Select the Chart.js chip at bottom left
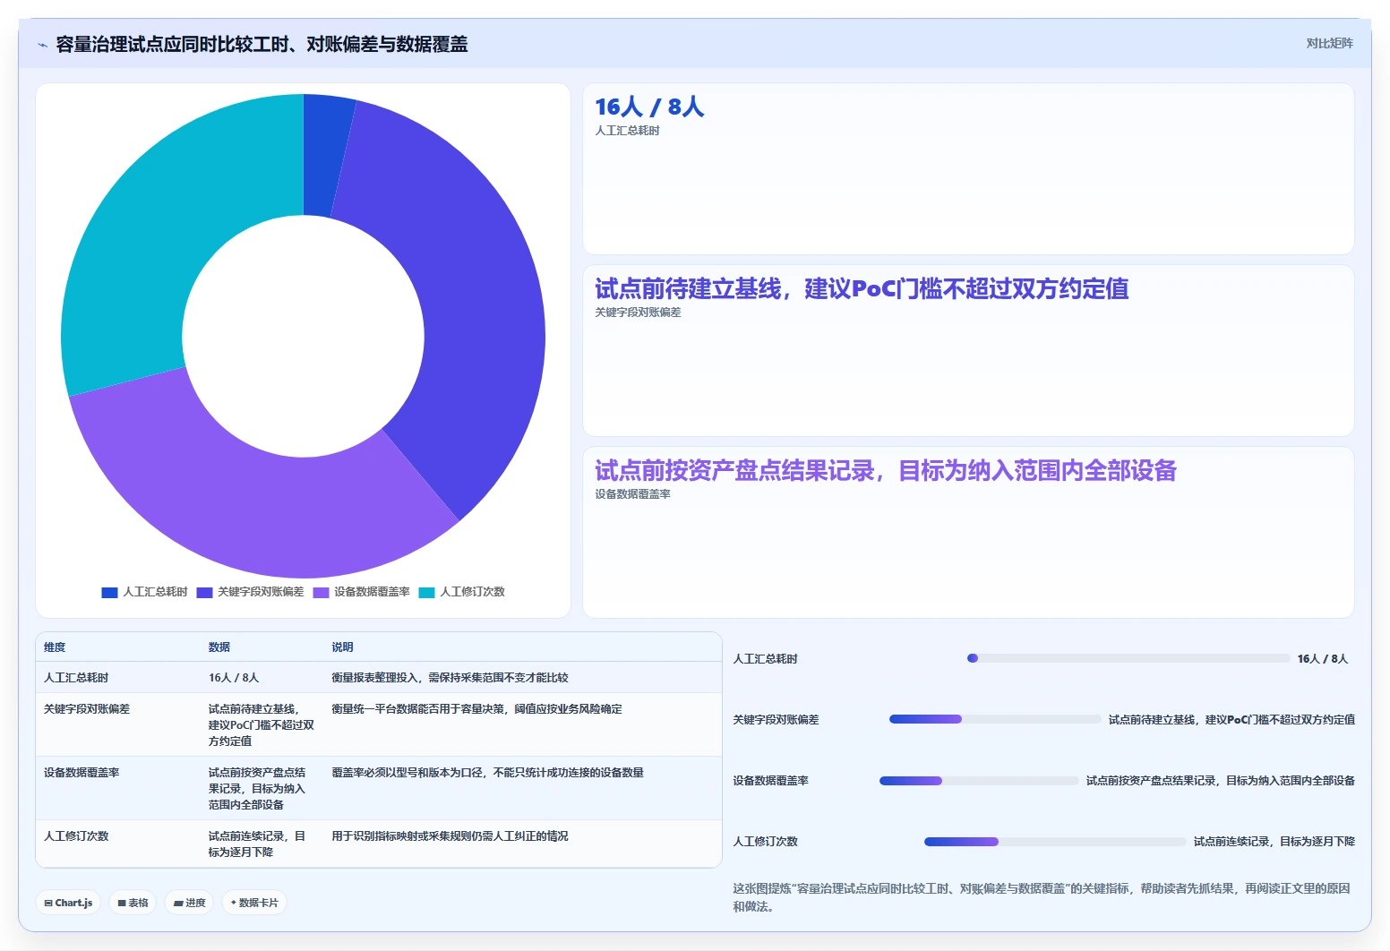Viewport: 1390px width, 951px height. (69, 903)
